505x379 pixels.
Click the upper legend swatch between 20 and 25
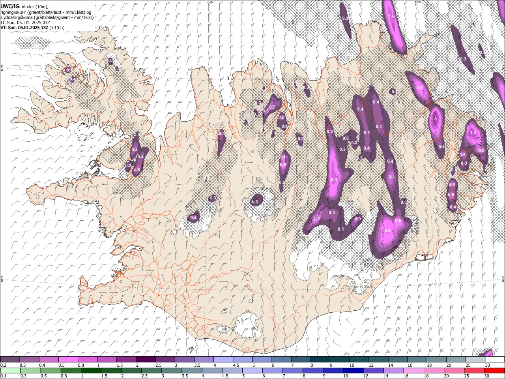click(456, 360)
